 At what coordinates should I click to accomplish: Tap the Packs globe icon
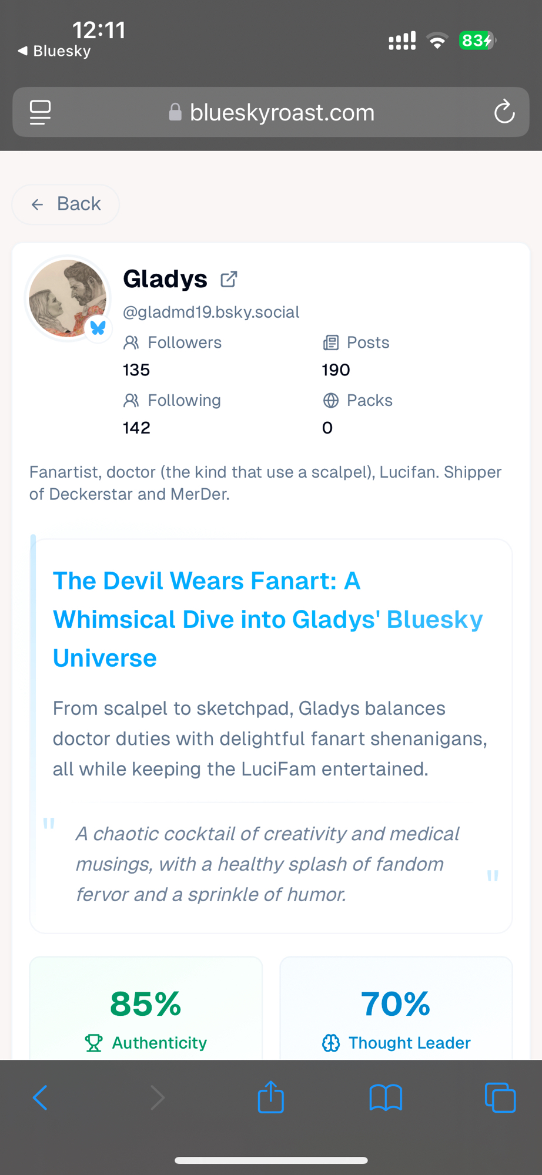pyautogui.click(x=331, y=401)
